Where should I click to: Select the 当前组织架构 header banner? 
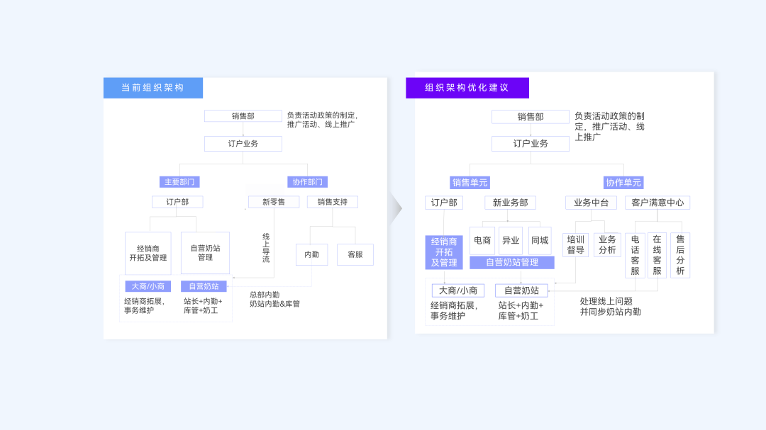(152, 88)
